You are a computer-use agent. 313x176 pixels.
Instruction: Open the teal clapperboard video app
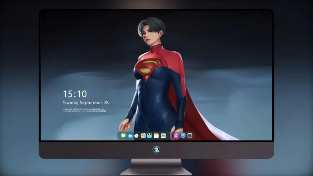(149, 136)
